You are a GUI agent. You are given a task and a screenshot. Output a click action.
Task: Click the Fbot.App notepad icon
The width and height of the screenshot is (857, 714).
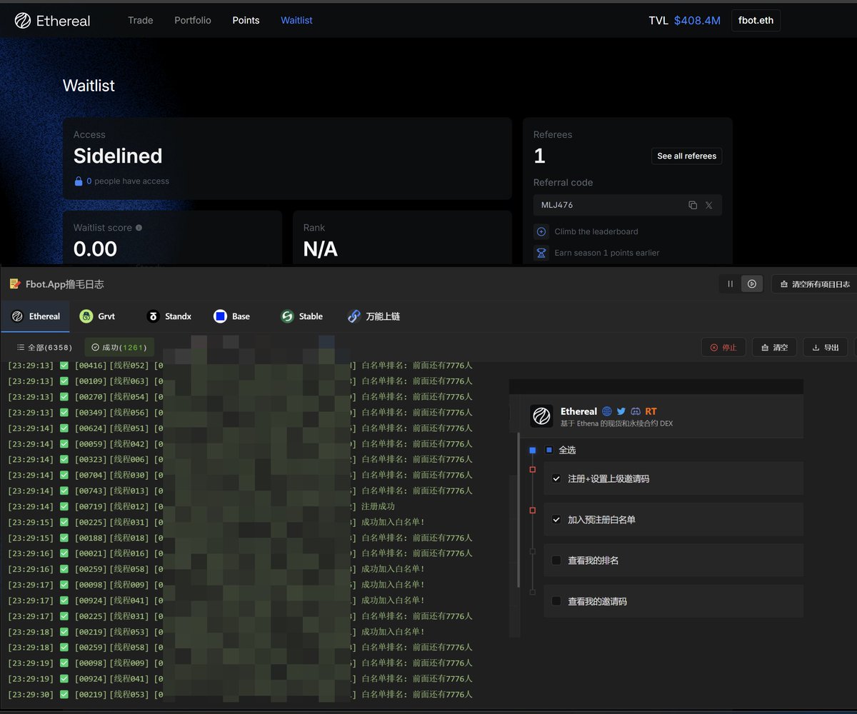pos(15,283)
